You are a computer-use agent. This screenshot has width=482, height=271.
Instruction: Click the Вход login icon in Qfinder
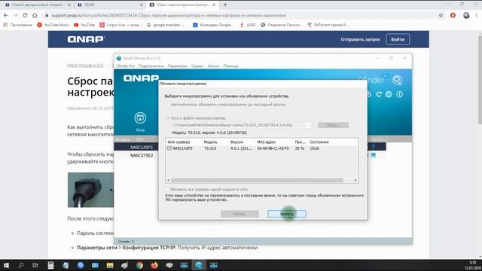140,121
